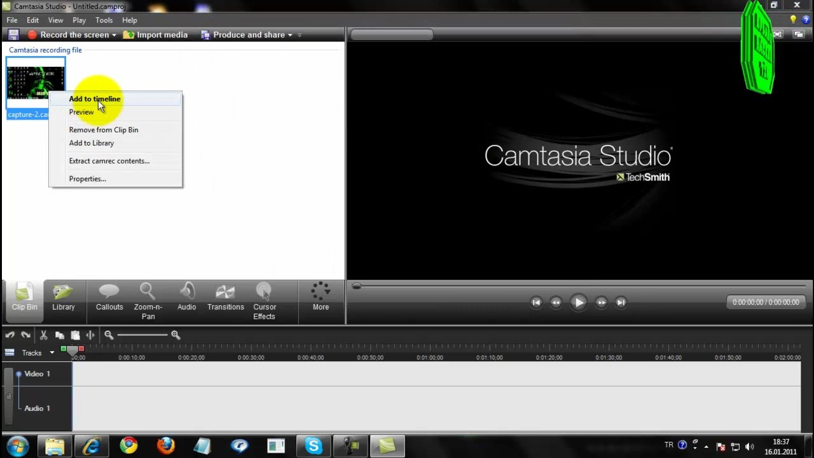Open the Cursor Effects tab
This screenshot has height=458, width=814.
coord(264,302)
